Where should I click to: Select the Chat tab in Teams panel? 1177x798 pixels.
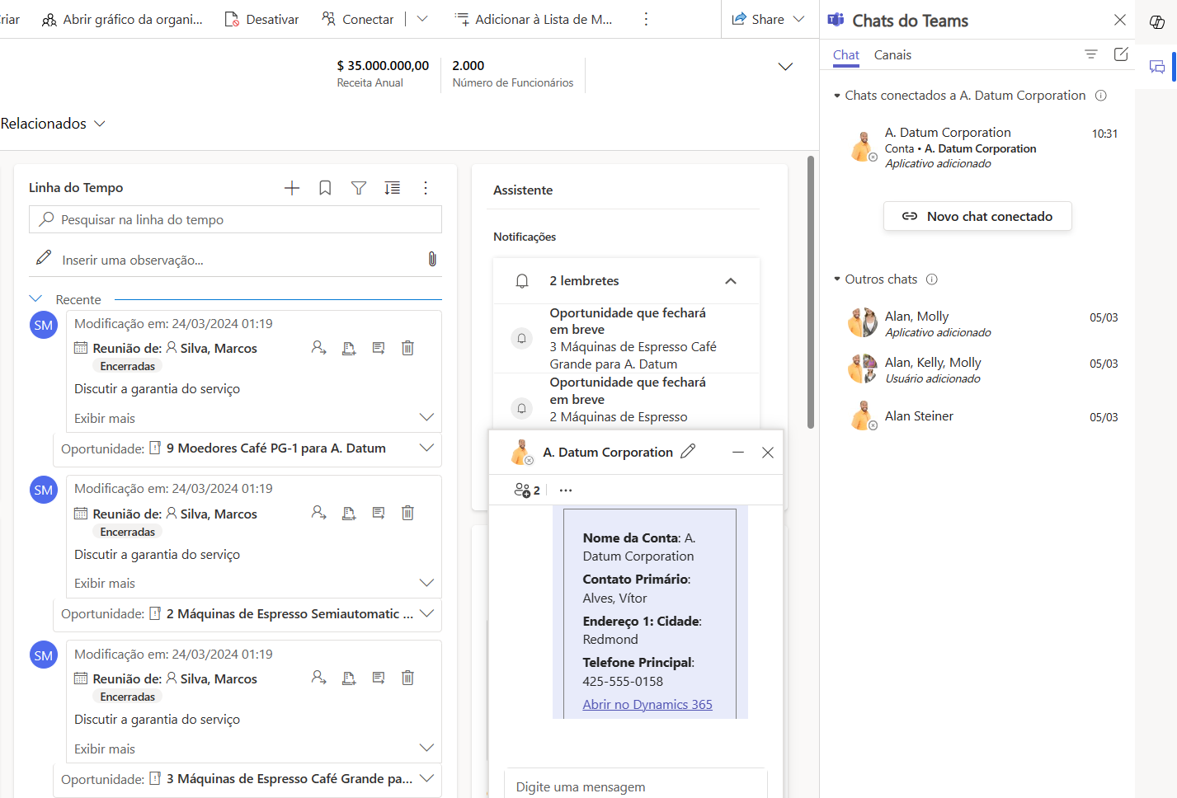846,55
